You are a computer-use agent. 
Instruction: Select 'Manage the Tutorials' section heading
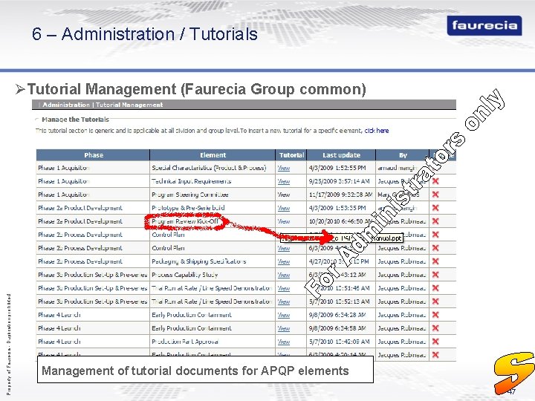[x=75, y=120]
